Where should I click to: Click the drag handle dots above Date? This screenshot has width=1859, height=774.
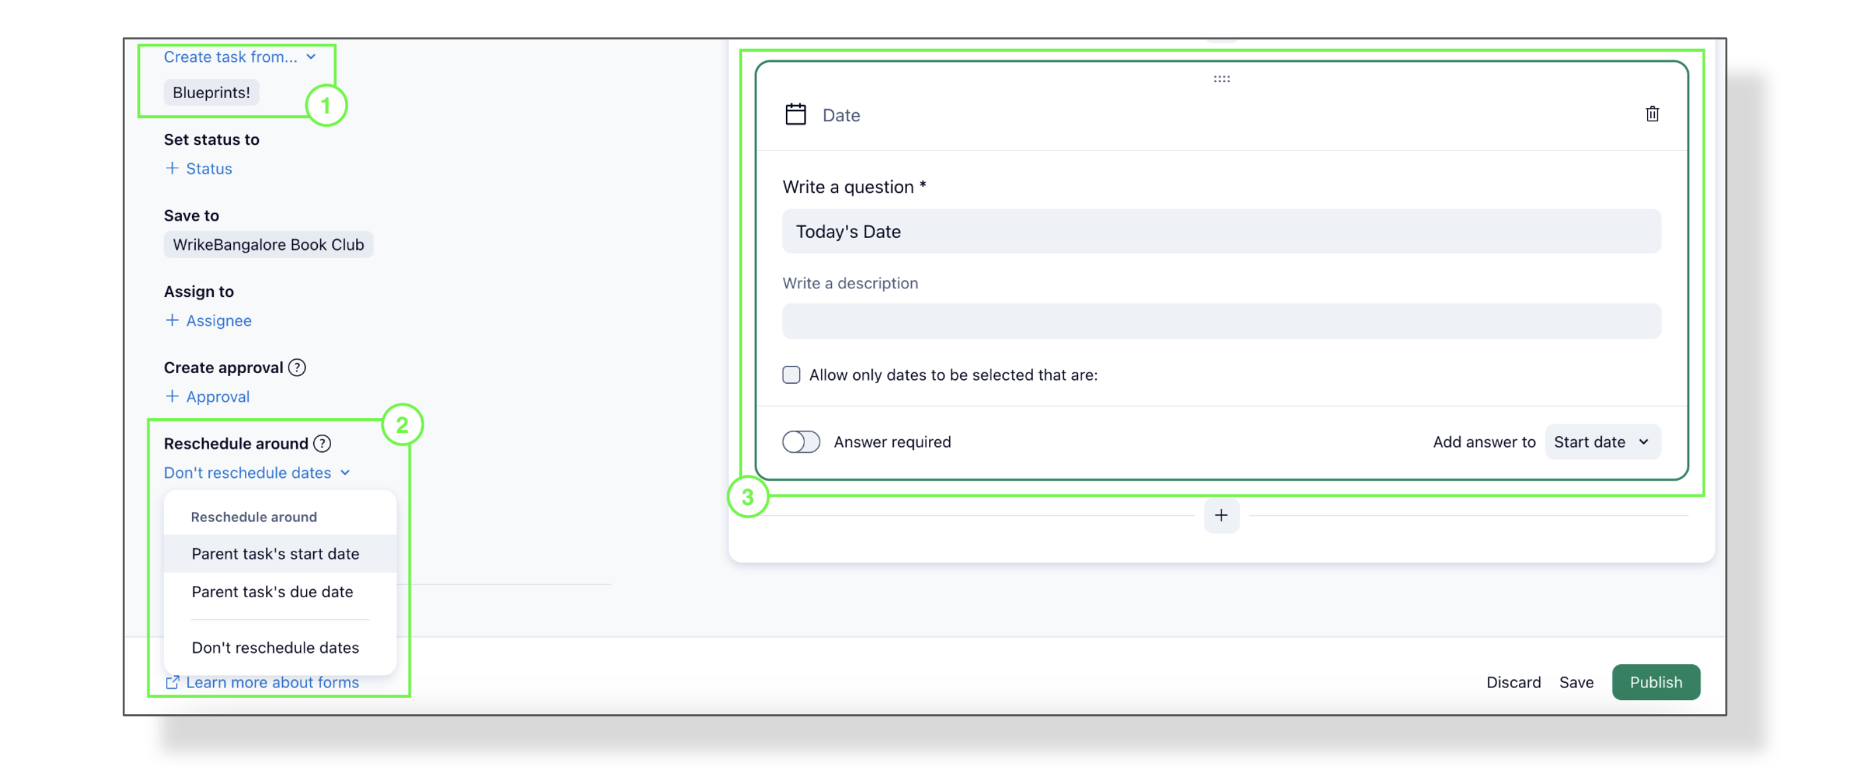(1221, 79)
